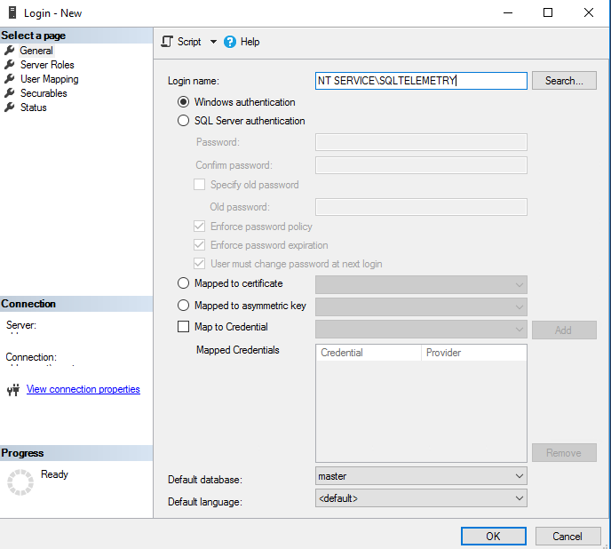Click the Server Roles wrench icon
This screenshot has width=611, height=549.
point(10,64)
